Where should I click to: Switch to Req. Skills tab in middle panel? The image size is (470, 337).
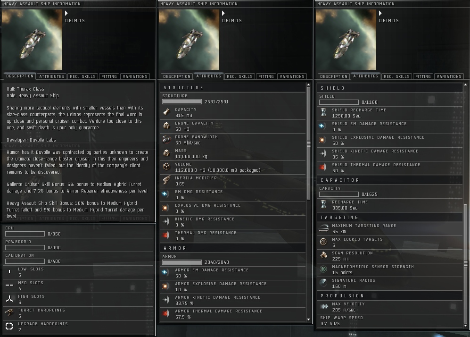pos(240,76)
